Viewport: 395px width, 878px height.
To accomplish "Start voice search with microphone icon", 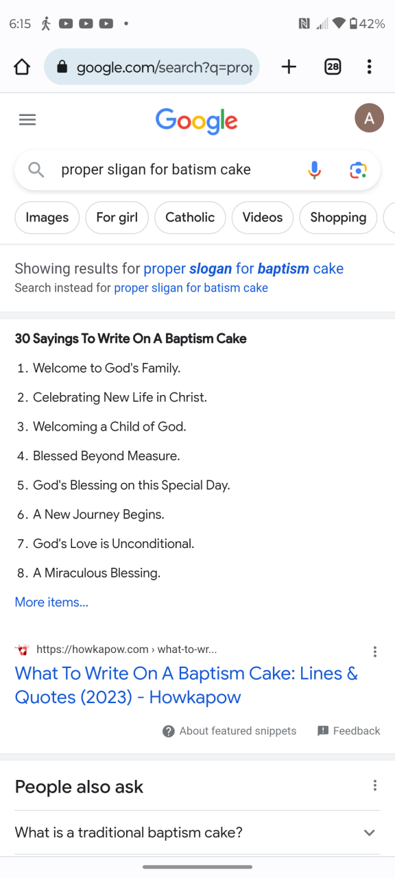I will point(314,170).
